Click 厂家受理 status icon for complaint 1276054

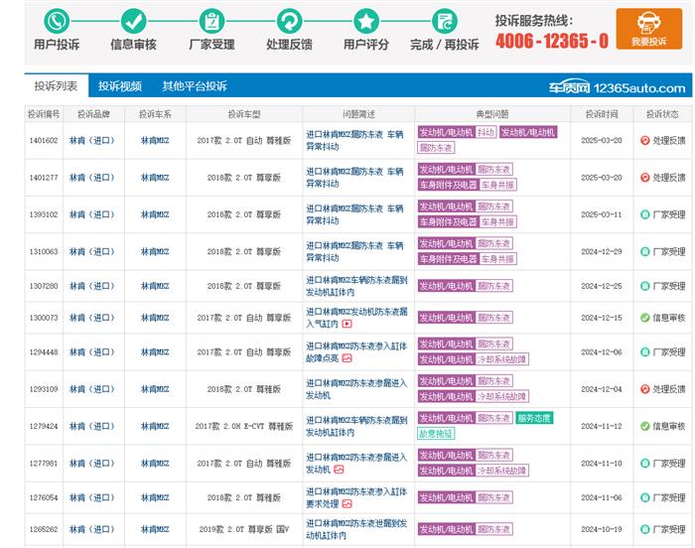(645, 497)
